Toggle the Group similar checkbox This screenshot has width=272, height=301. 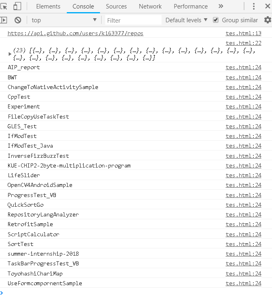216,20
